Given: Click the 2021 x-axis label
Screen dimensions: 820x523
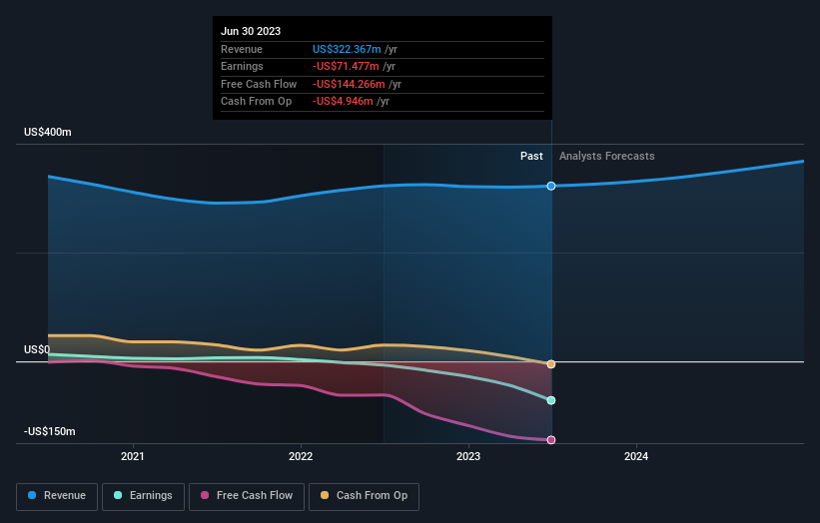Looking at the screenshot, I should [x=132, y=456].
